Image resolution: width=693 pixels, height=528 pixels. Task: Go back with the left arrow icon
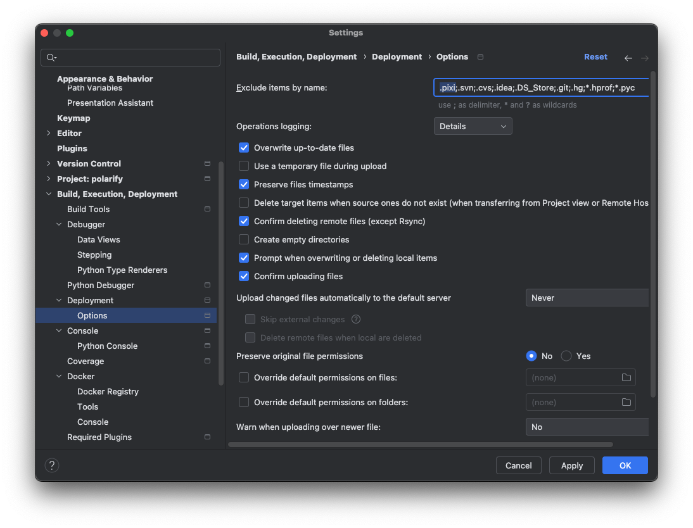(x=628, y=58)
